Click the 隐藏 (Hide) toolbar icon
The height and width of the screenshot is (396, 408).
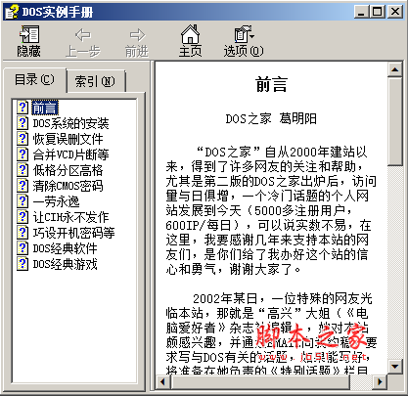coord(29,34)
